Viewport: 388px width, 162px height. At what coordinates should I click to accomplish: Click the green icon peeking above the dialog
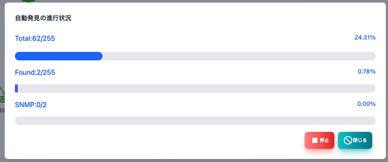(x=29, y=1)
